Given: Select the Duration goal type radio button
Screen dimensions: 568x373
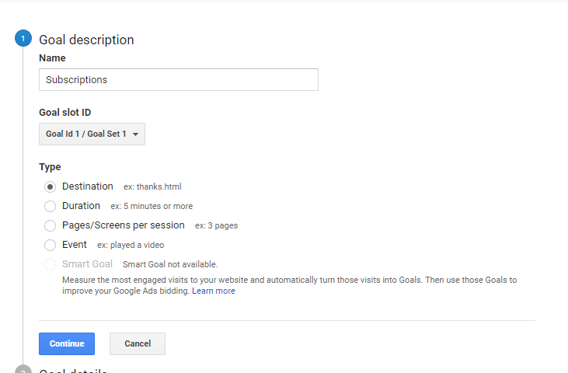Looking at the screenshot, I should click(x=50, y=207).
